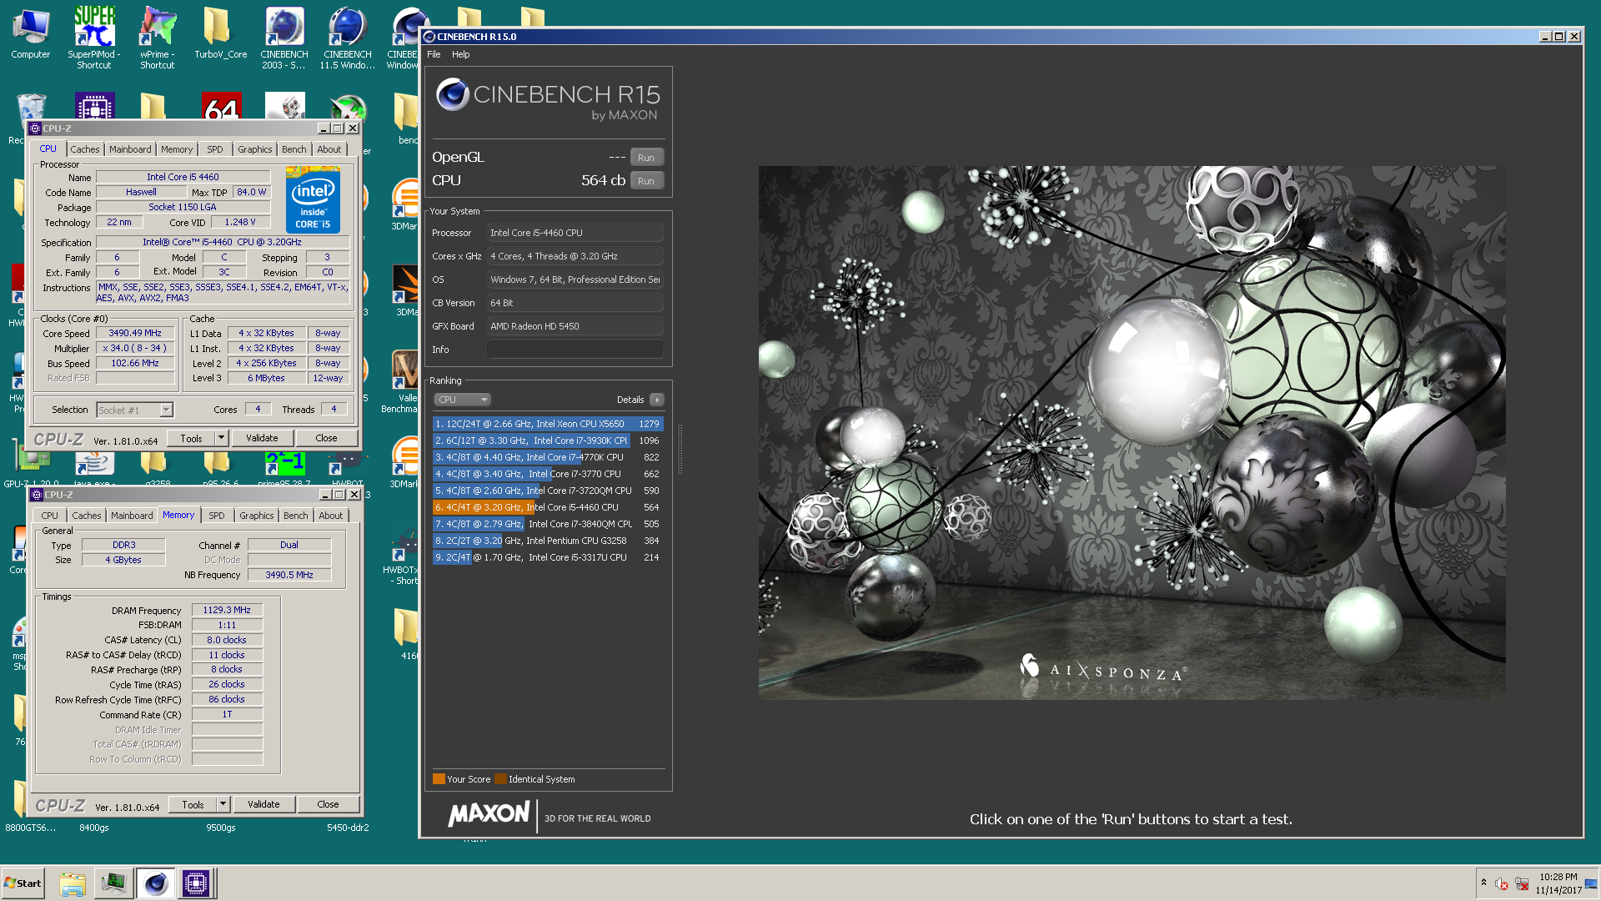This screenshot has height=901, width=1601.
Task: Open the Socket #1 selection dropdown
Action: click(166, 410)
